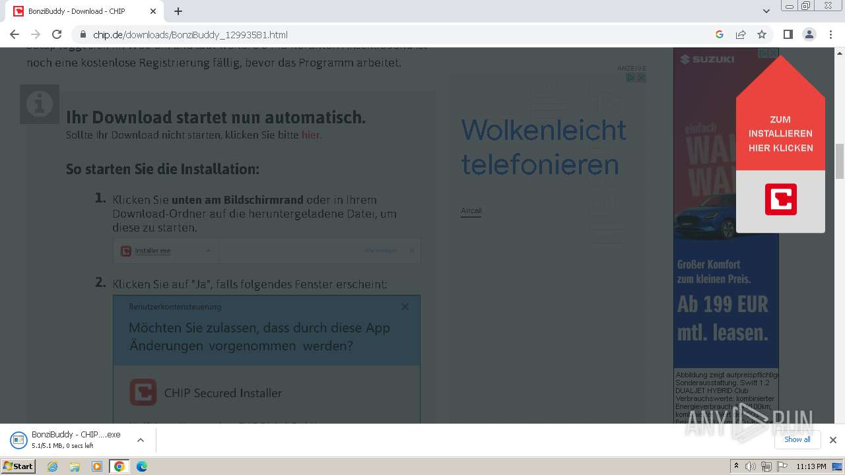This screenshot has width=845, height=475.
Task: Click 'Show all' downloads button
Action: point(797,439)
